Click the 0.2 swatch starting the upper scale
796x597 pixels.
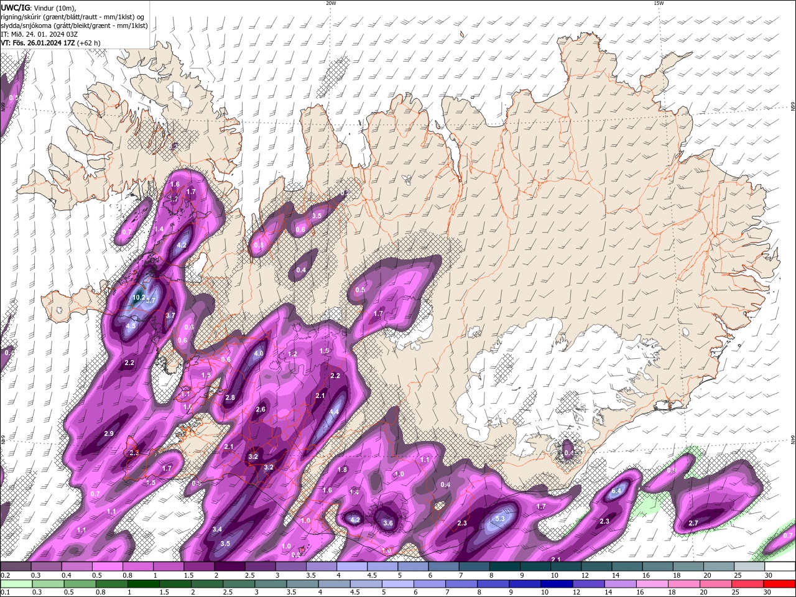pos(16,566)
